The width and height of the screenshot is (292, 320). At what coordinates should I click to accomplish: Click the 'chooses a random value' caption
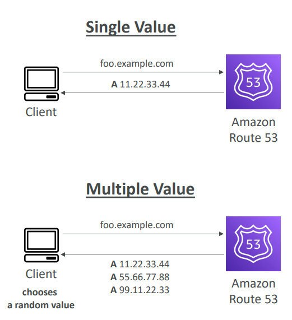tap(40, 299)
